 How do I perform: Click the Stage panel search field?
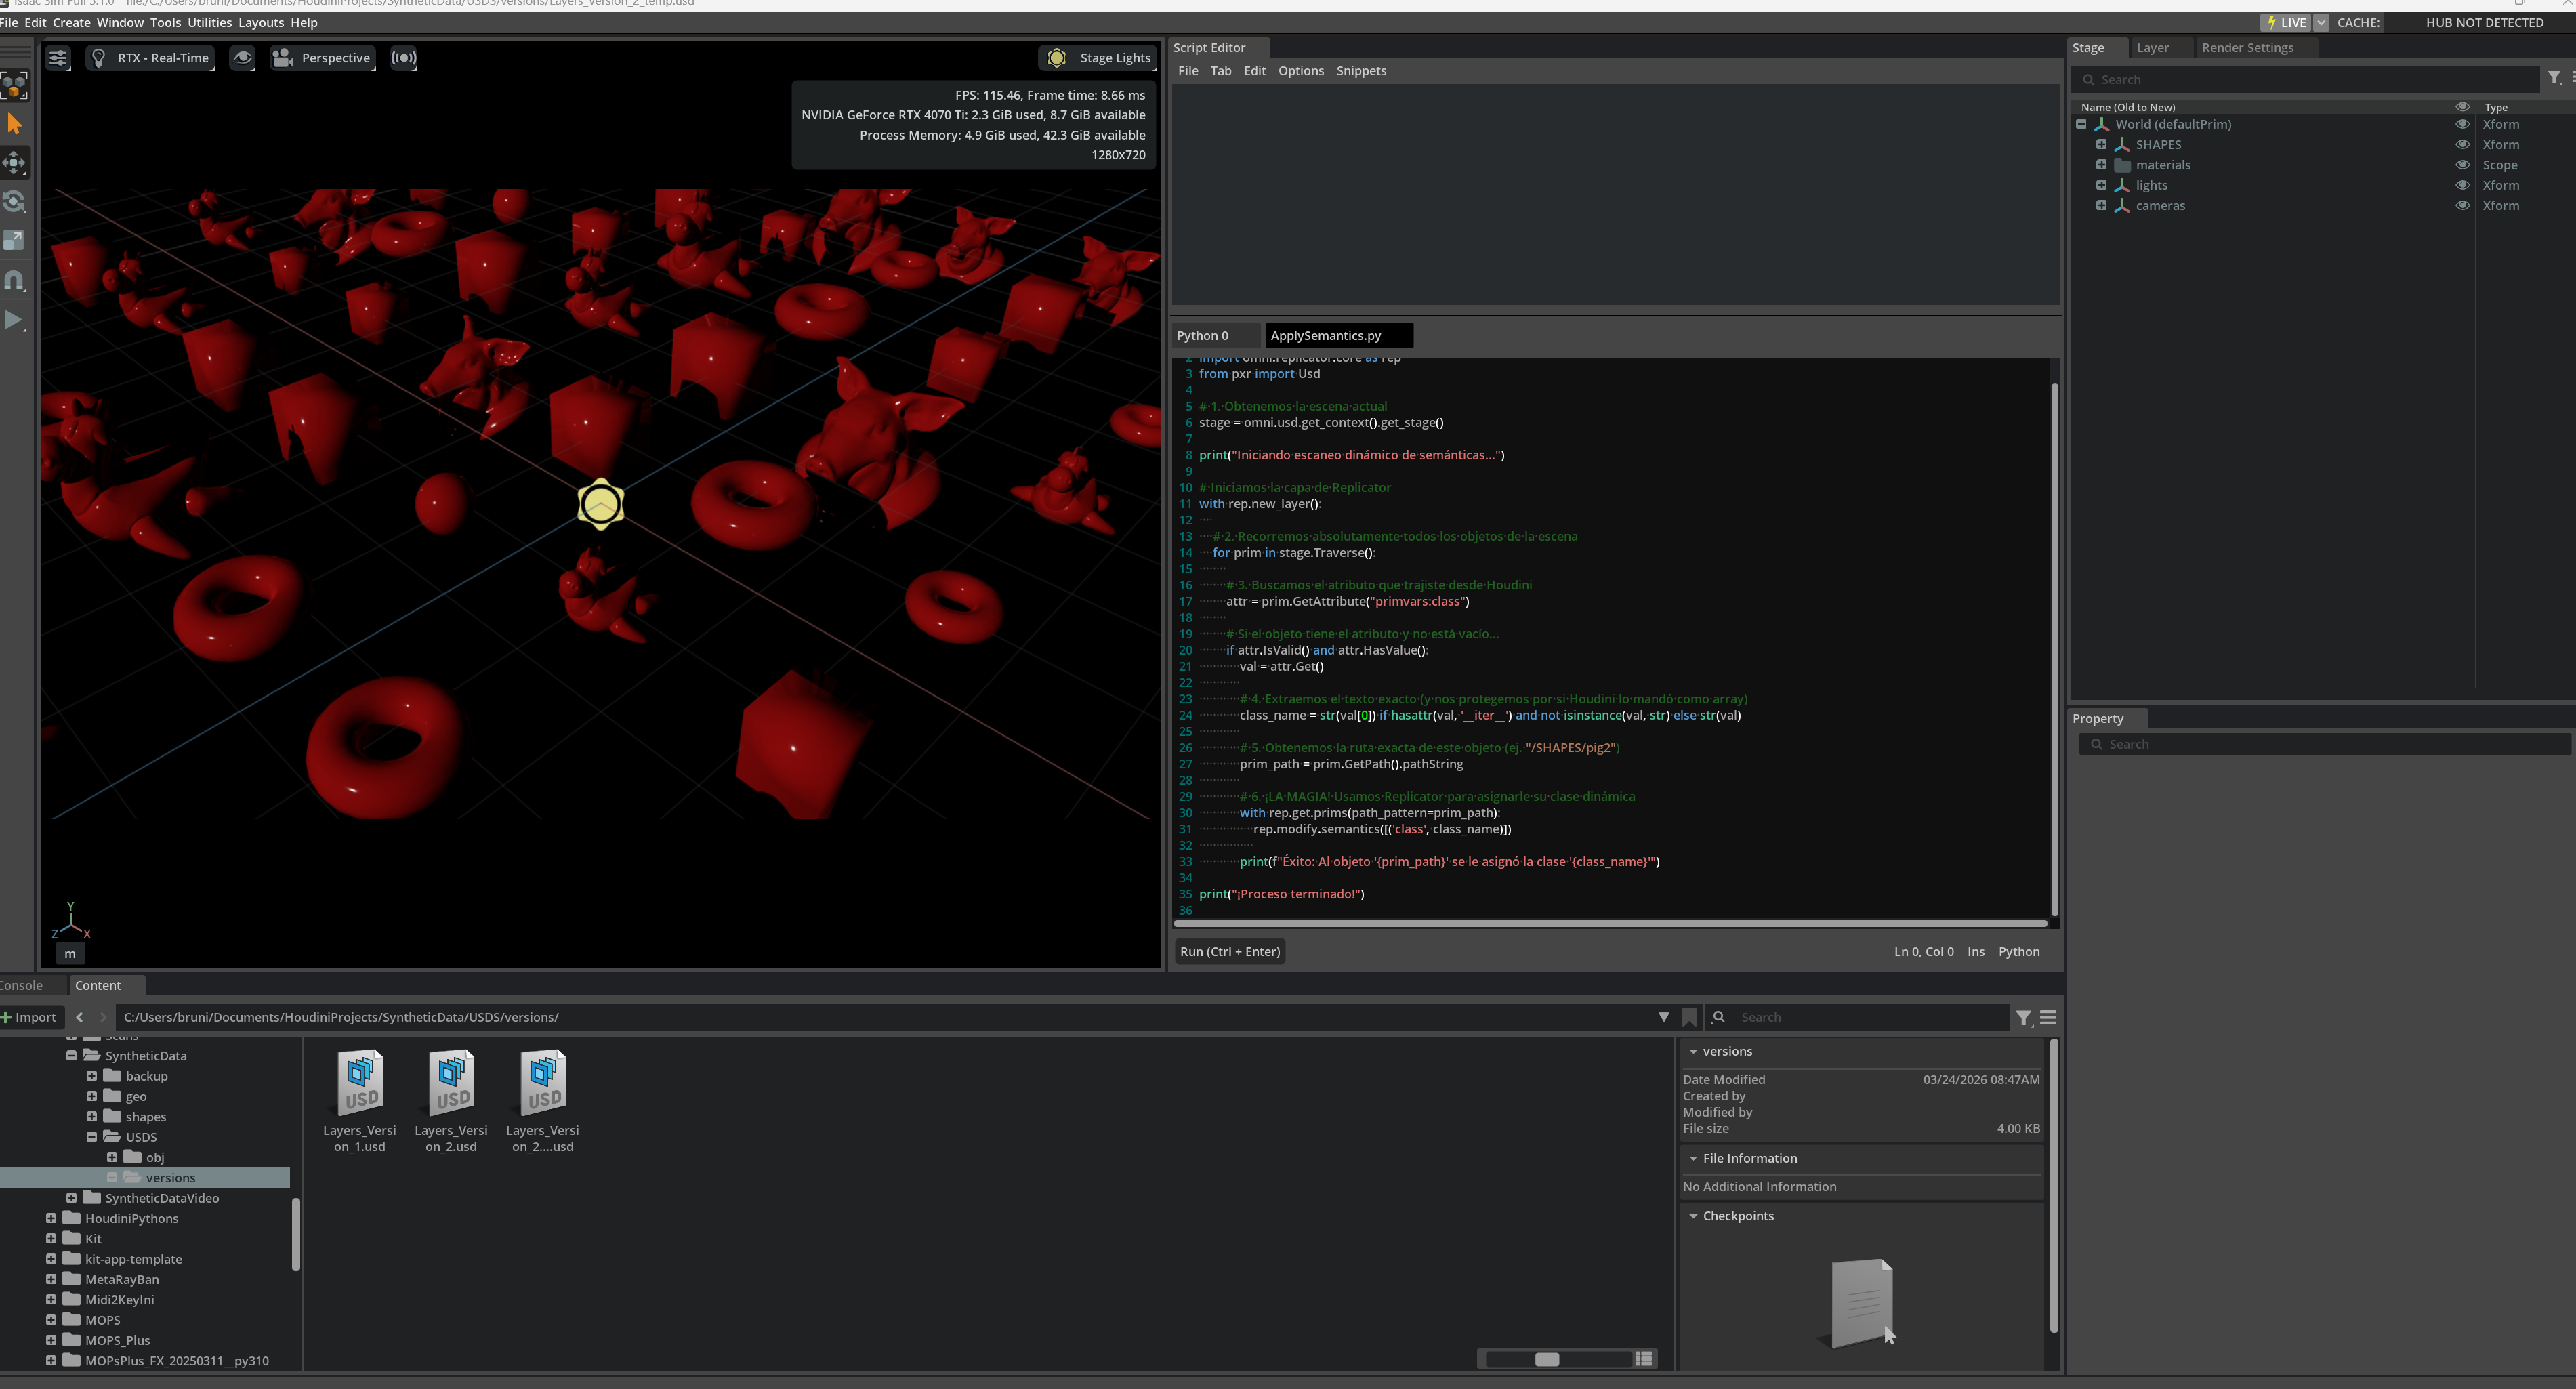(2305, 80)
